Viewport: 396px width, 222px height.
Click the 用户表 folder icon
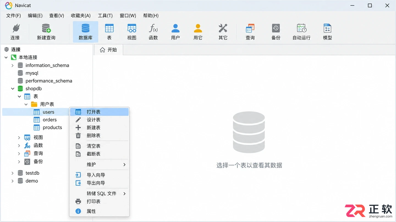coord(34,104)
